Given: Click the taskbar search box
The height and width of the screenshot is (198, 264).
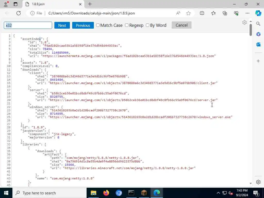Looking at the screenshot, I should pos(49,193).
